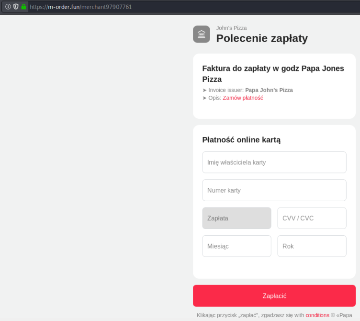
Task: Click the Miesiąc expiry month field
Action: 236,246
